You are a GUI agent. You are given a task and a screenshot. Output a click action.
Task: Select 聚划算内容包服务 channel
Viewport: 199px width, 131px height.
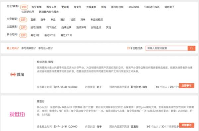[x=49, y=12]
